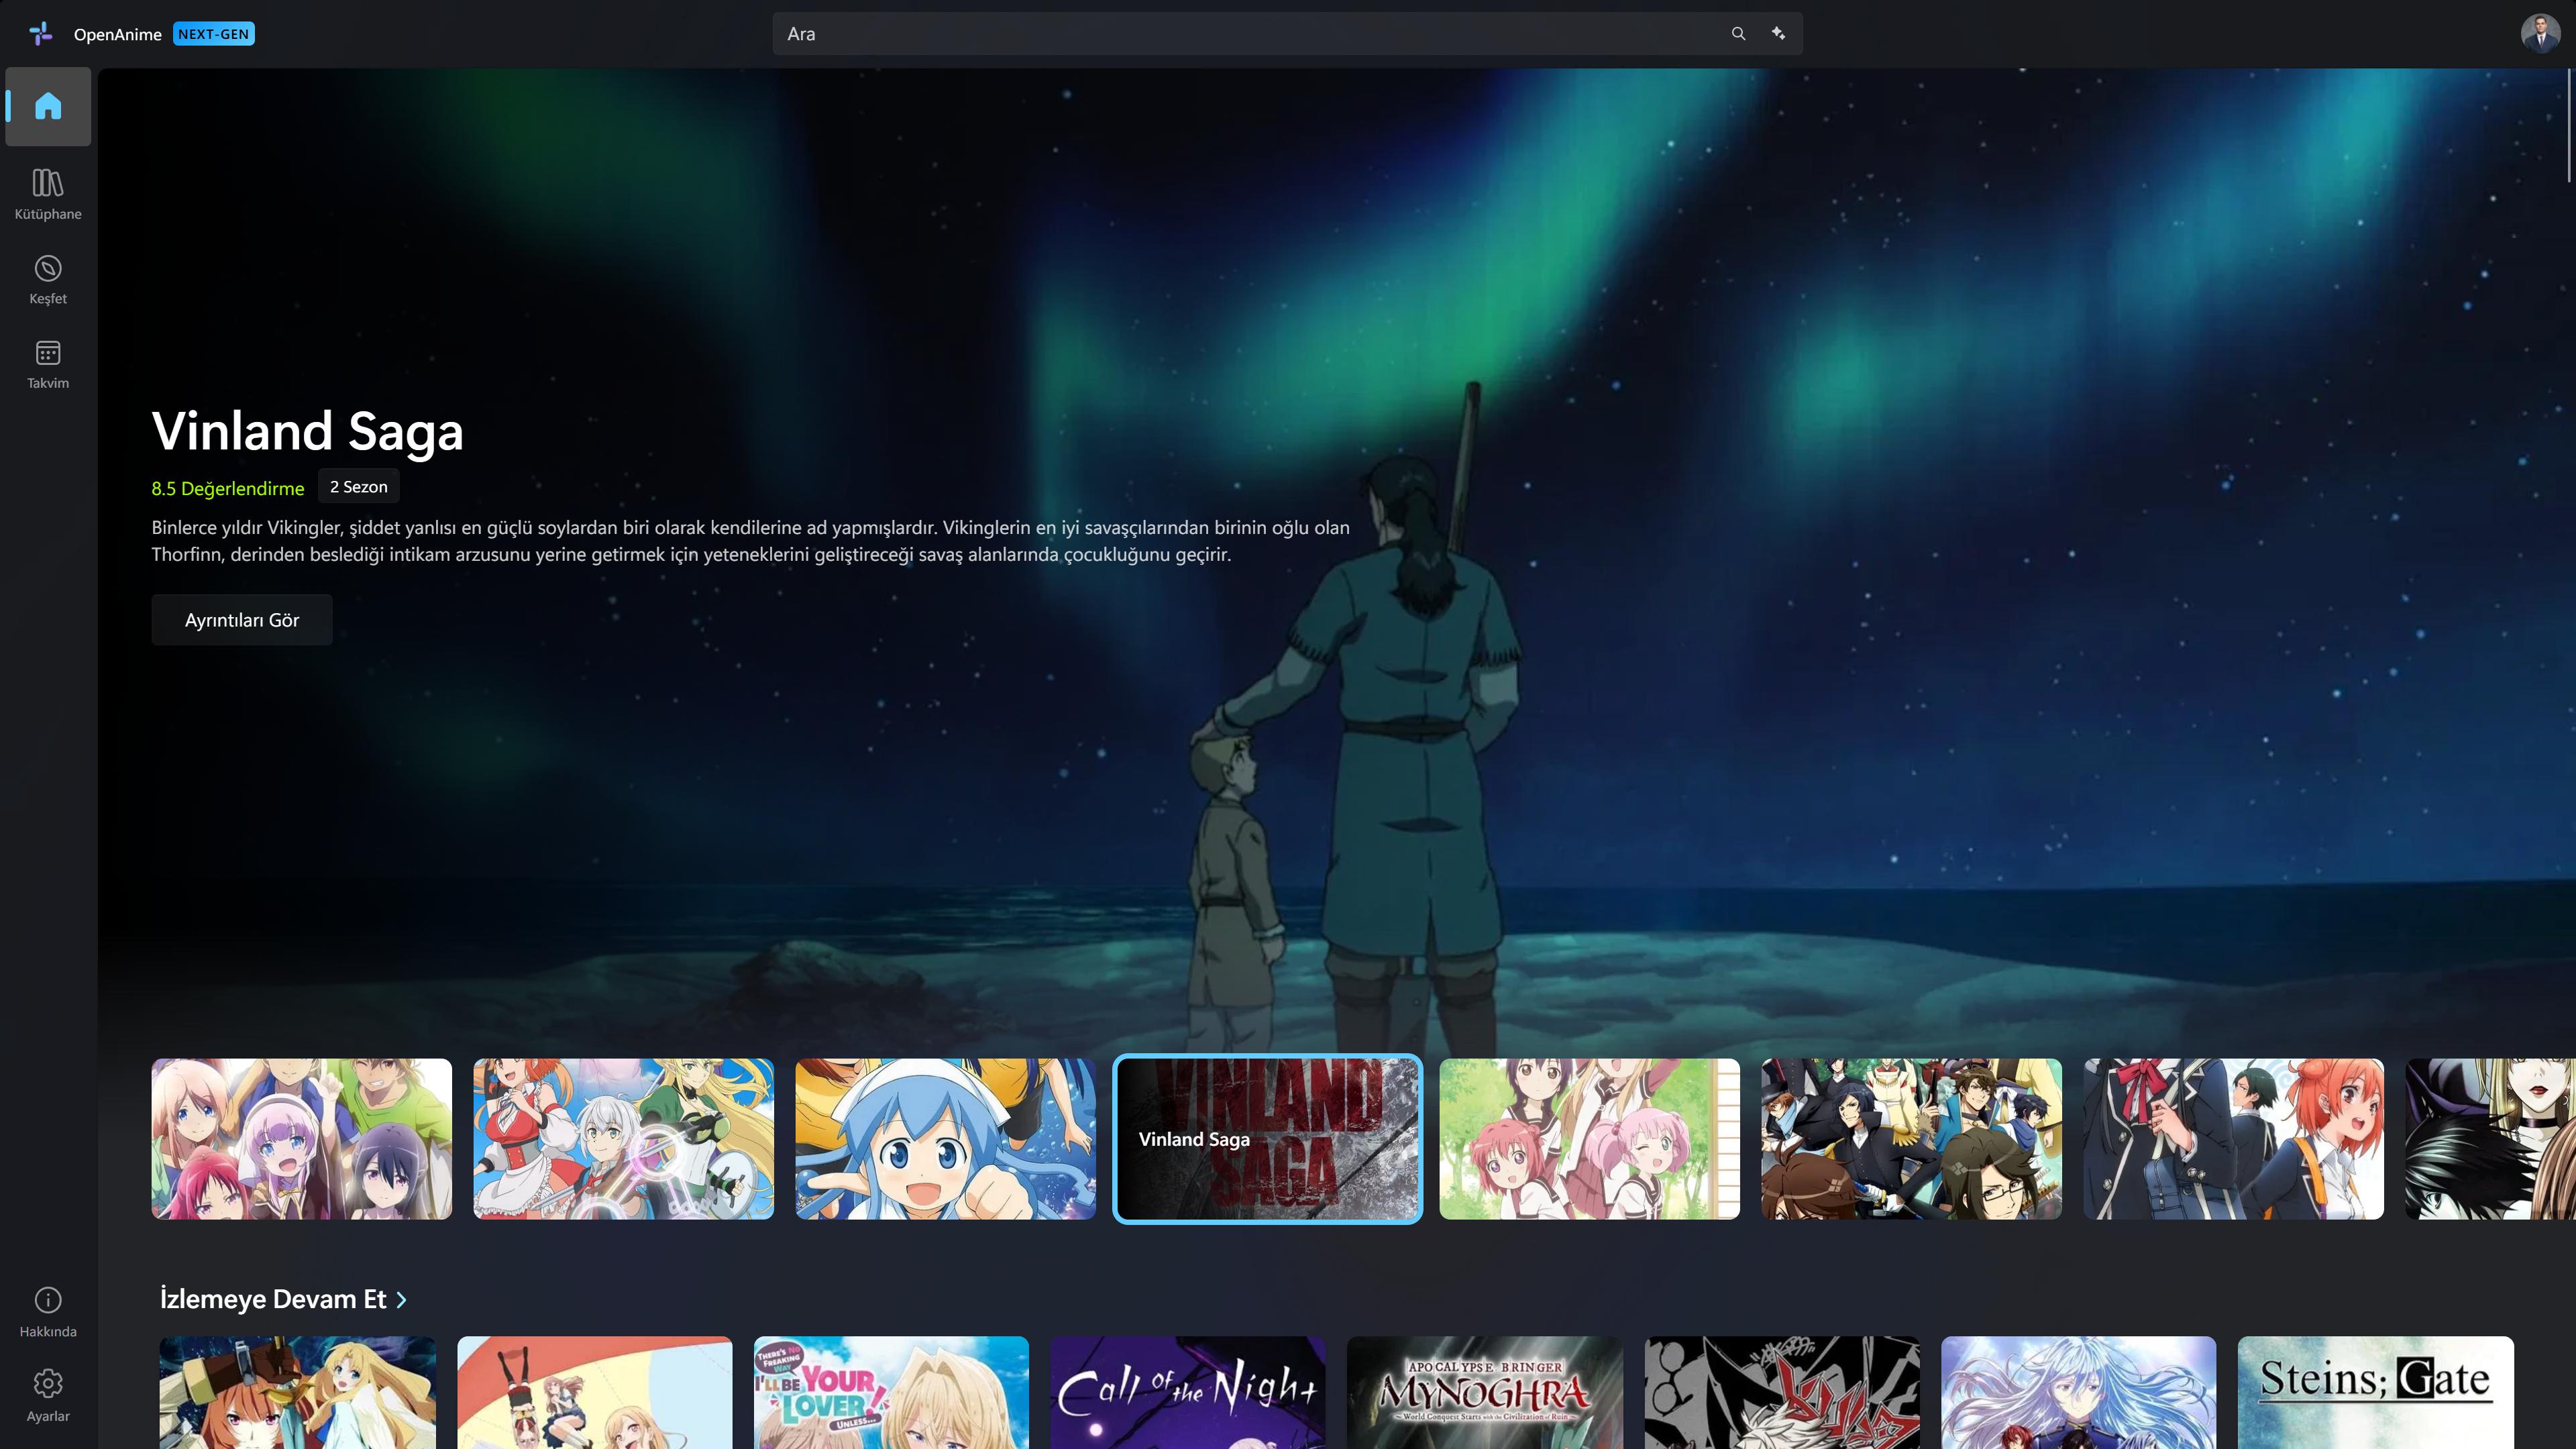Select the blue-haired squid girl carousel thumbnail
The image size is (2576, 1449).
[x=945, y=1139]
